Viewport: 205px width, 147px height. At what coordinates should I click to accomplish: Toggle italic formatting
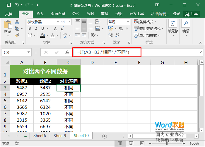[36, 29]
